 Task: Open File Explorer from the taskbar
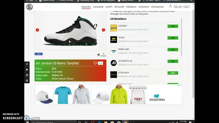tap(106, 122)
